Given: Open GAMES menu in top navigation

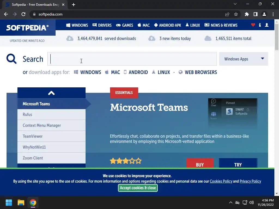Looking at the screenshot, I should (125, 25).
